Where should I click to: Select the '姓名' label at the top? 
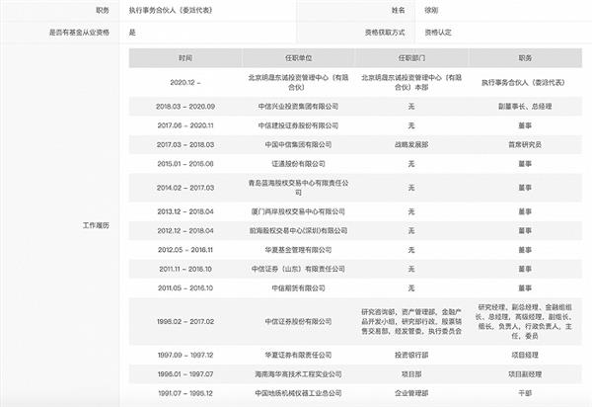(398, 10)
